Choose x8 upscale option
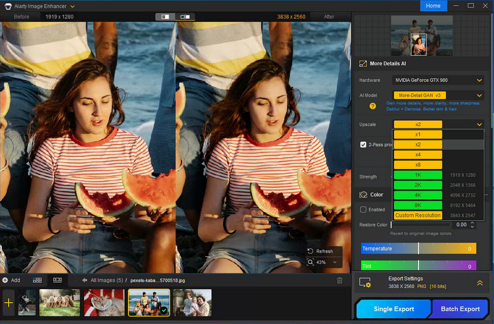494x324 pixels. pyautogui.click(x=418, y=165)
